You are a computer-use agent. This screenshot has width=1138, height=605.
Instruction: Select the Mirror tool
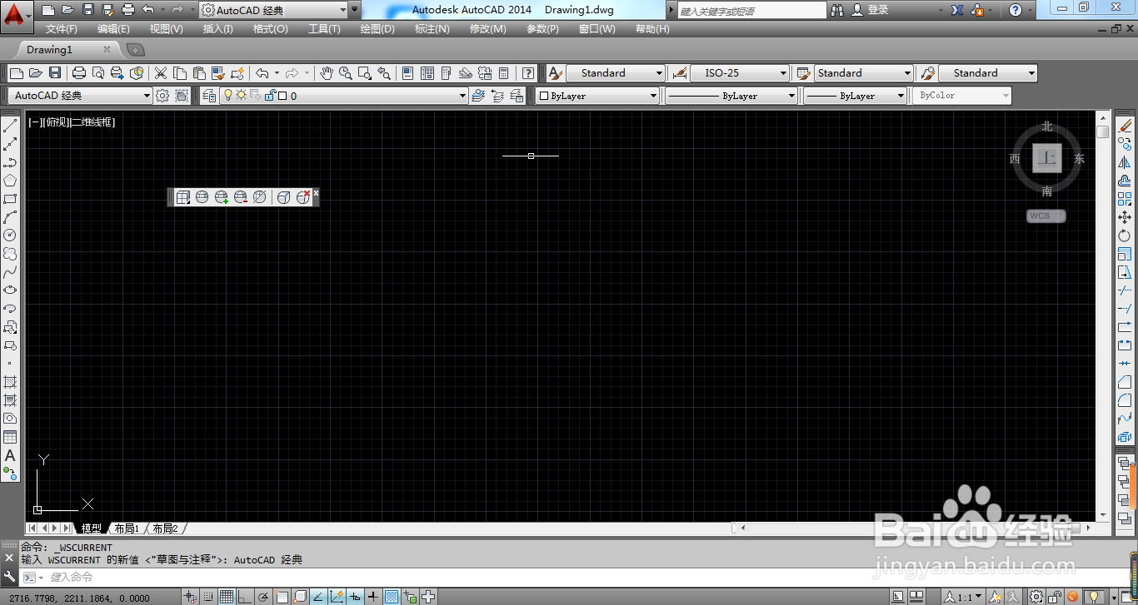point(1125,162)
